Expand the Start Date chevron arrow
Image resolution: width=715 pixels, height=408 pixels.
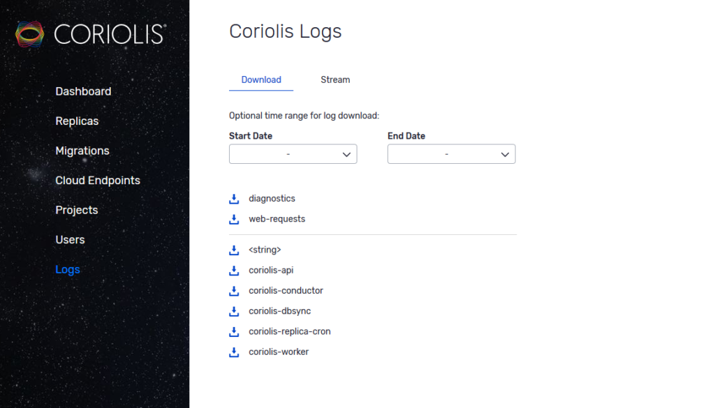coord(346,154)
